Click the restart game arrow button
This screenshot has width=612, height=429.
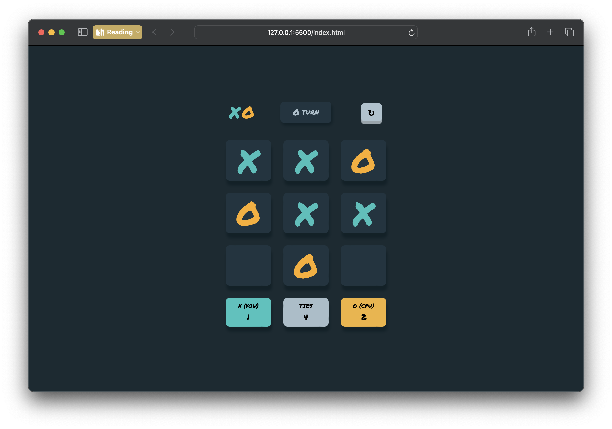(x=371, y=113)
